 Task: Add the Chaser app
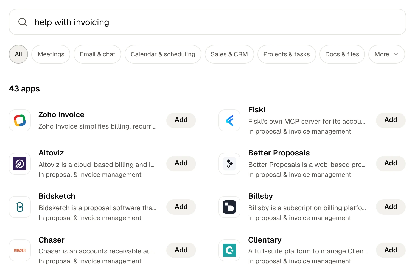click(x=181, y=250)
